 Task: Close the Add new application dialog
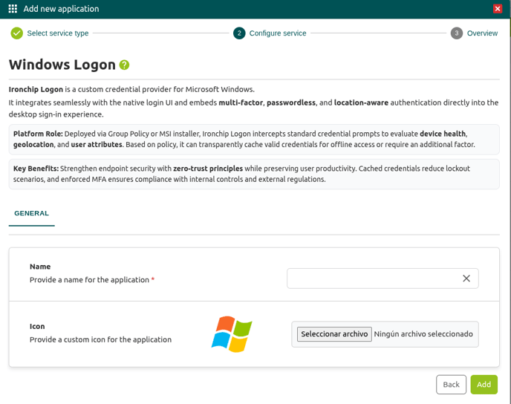tap(498, 9)
